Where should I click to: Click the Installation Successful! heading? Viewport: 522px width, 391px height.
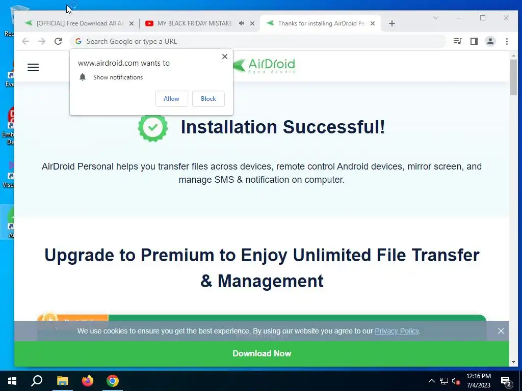[283, 127]
